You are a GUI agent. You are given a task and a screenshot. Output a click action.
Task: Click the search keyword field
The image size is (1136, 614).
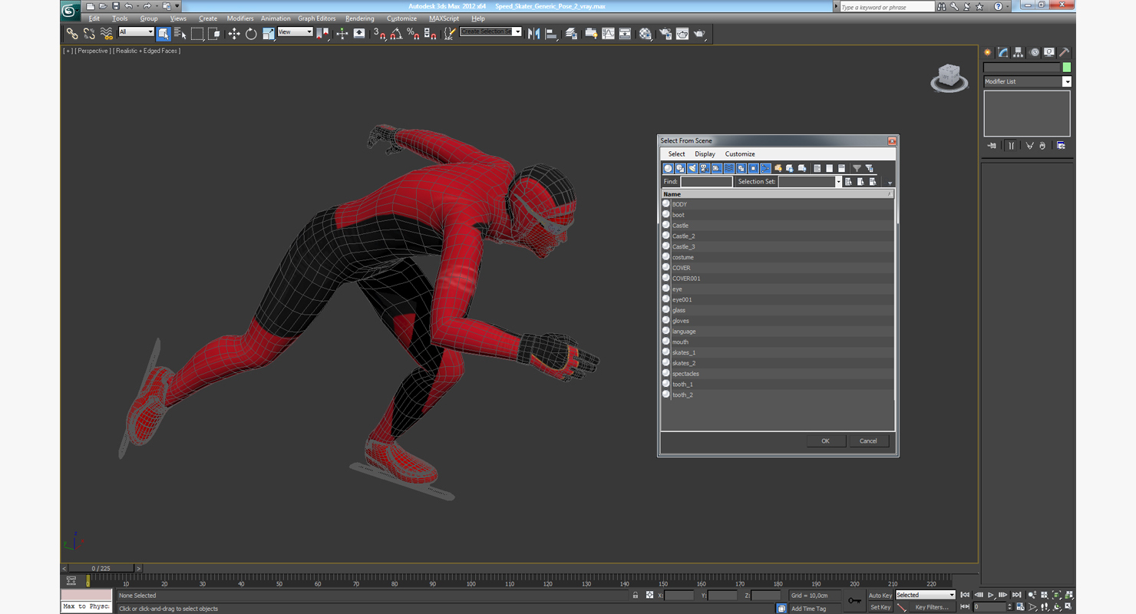(887, 7)
